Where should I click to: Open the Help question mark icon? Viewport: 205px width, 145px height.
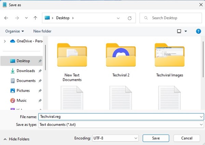[198, 31]
